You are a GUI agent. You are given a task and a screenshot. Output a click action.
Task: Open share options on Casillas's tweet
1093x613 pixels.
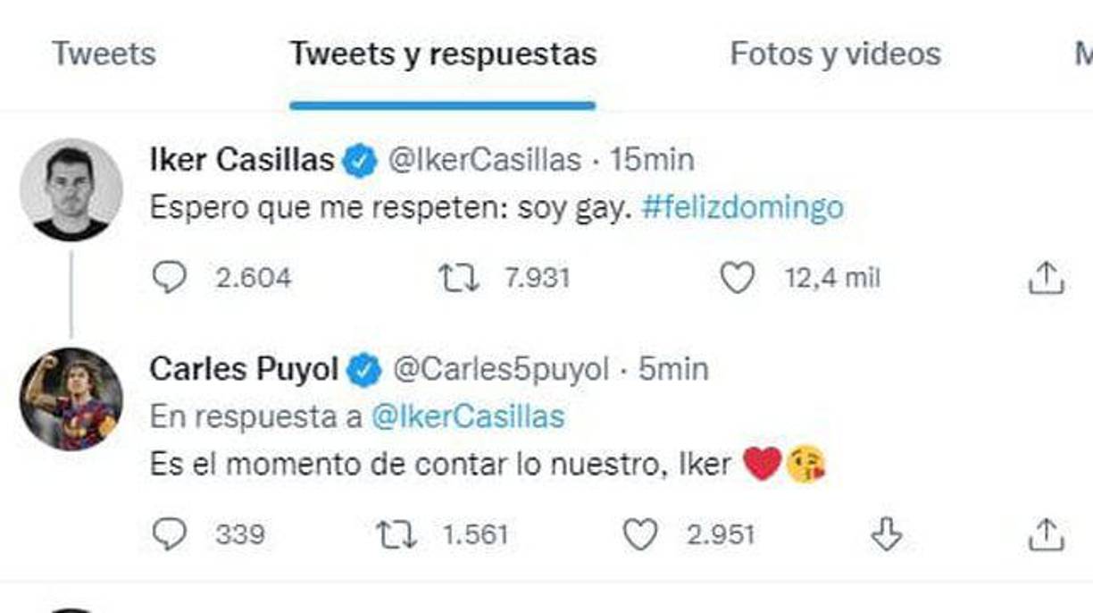[x=1046, y=278]
